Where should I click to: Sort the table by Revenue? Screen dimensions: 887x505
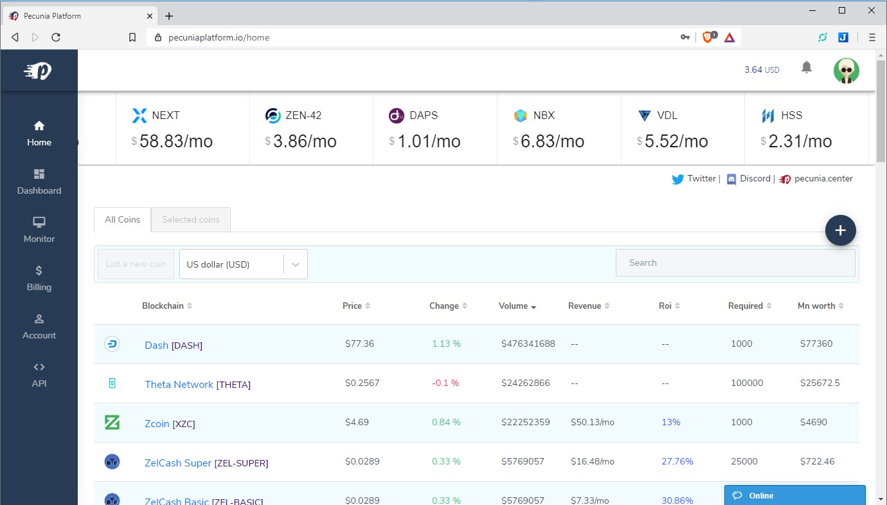(589, 306)
